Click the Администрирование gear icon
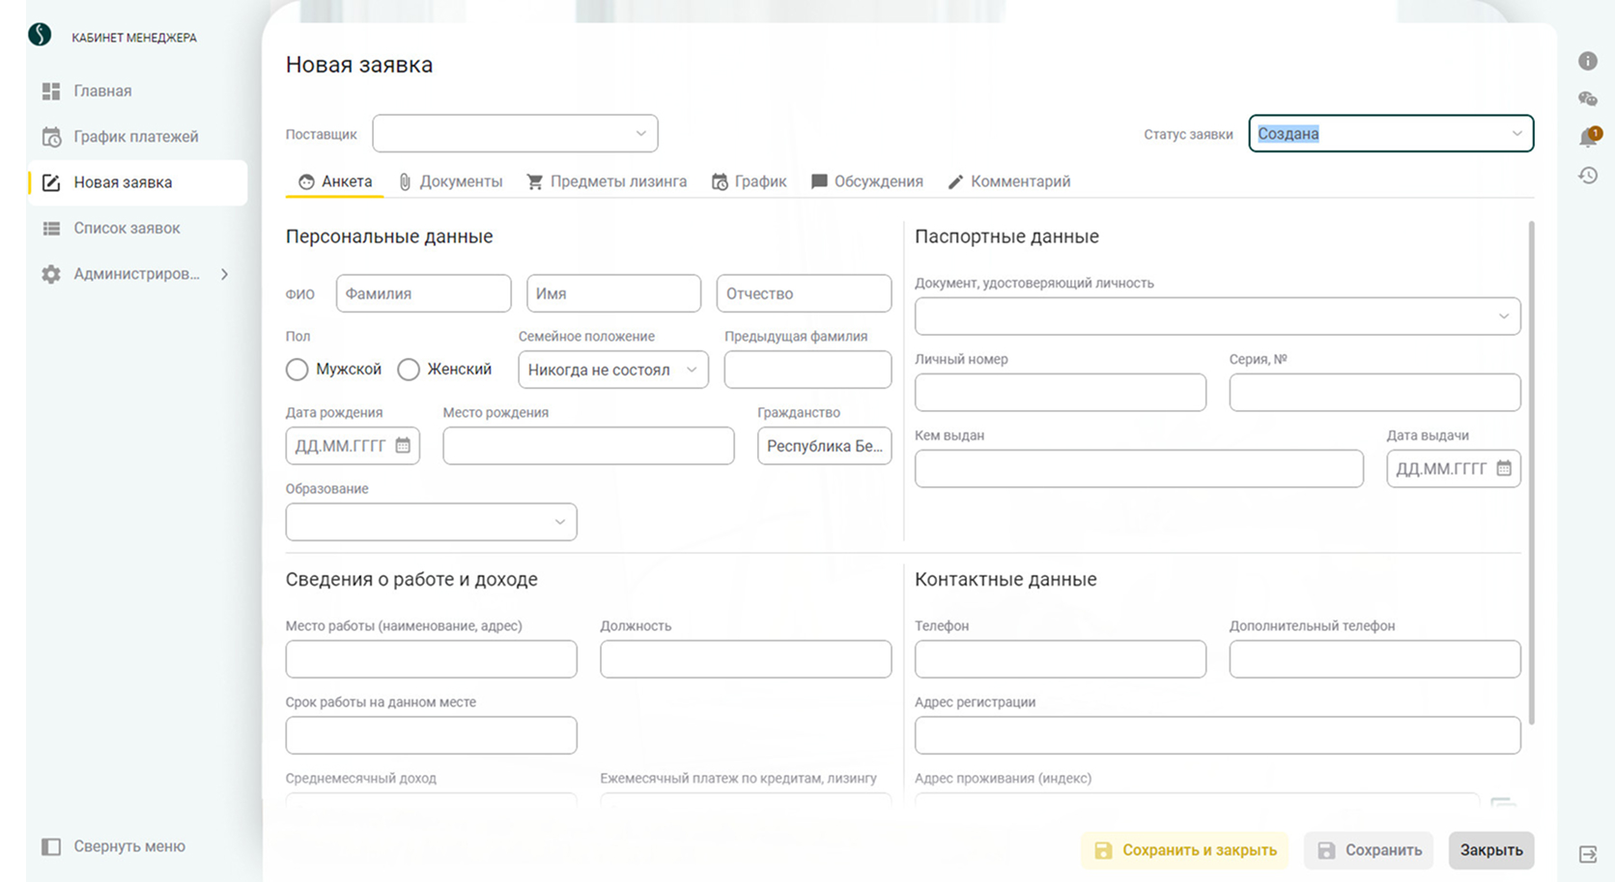The image size is (1615, 882). tap(51, 274)
